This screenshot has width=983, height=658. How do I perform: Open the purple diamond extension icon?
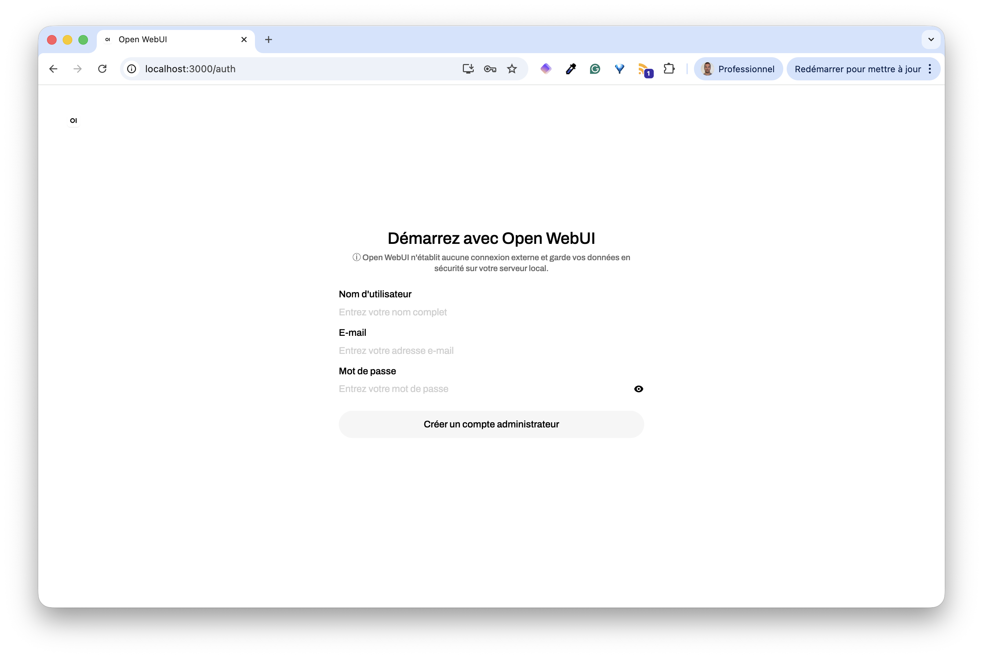[x=545, y=69]
